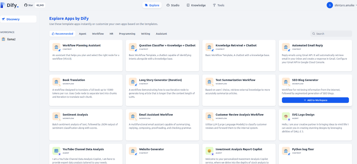
Task: Click the Dify logo
Action: click(x=10, y=5)
